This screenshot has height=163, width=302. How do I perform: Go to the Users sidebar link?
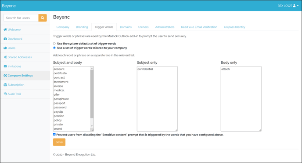click(x=11, y=48)
